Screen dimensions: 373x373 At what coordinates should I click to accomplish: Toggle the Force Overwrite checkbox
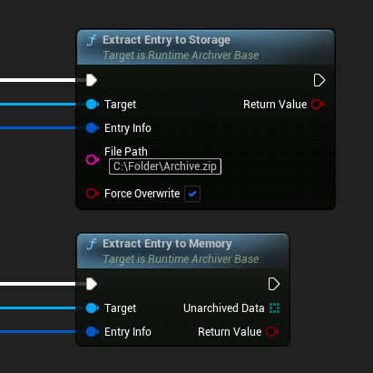(192, 194)
